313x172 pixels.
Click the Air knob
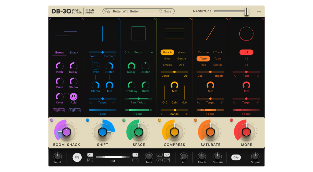coord(184,156)
